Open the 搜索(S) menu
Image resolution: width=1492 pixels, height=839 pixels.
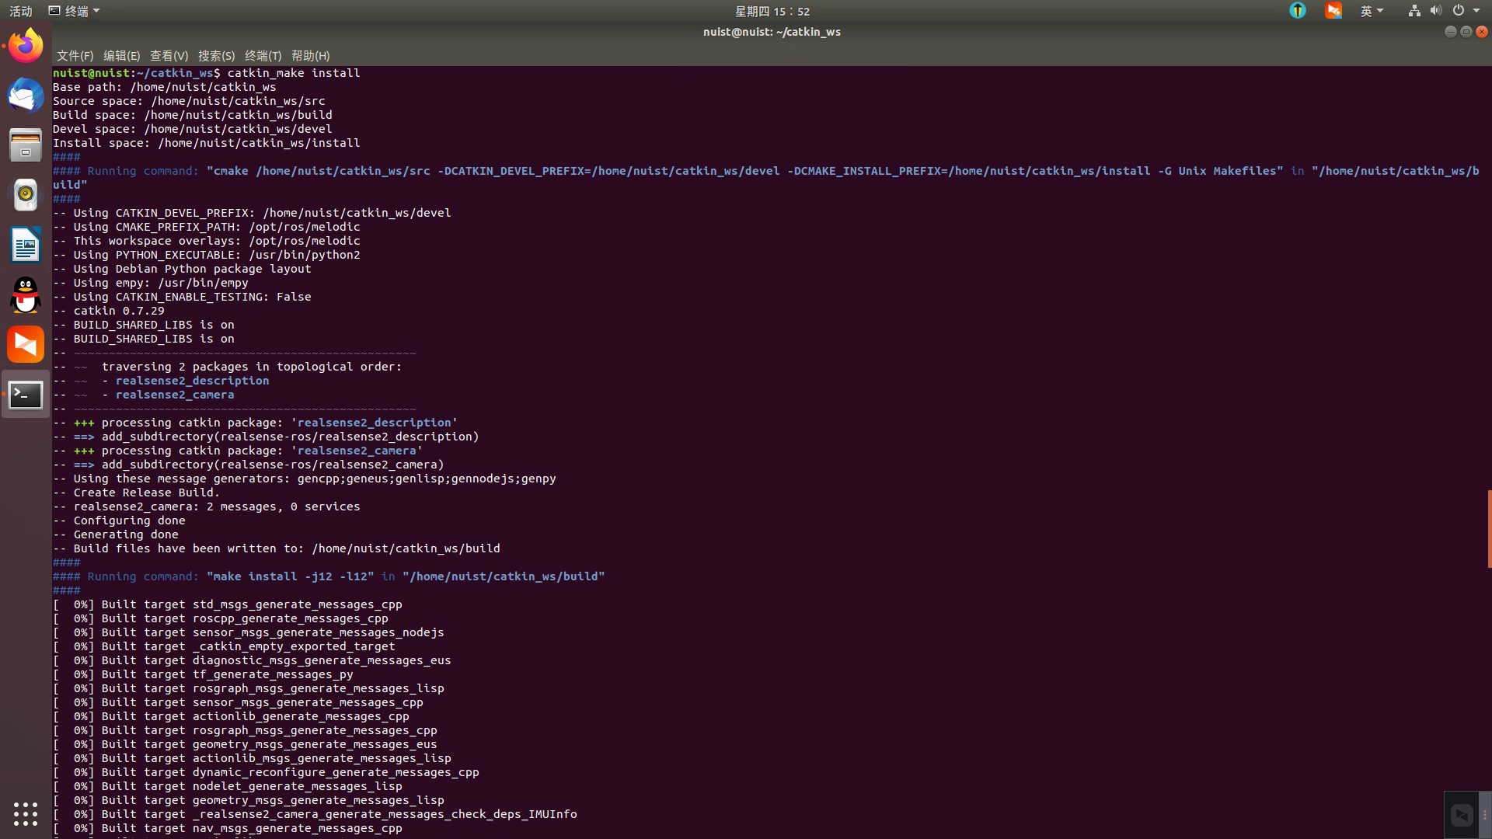point(216,56)
